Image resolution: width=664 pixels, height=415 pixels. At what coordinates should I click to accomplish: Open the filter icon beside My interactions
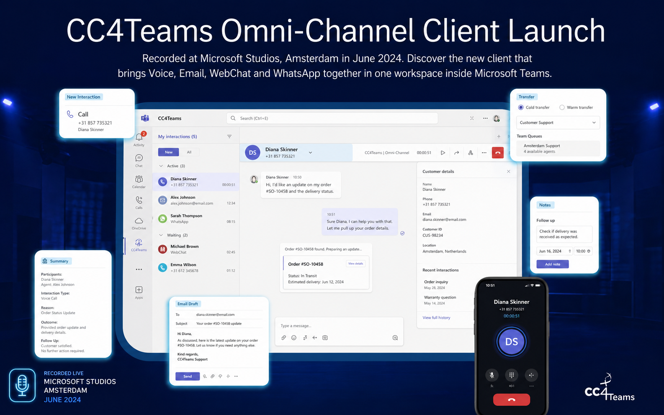(229, 136)
